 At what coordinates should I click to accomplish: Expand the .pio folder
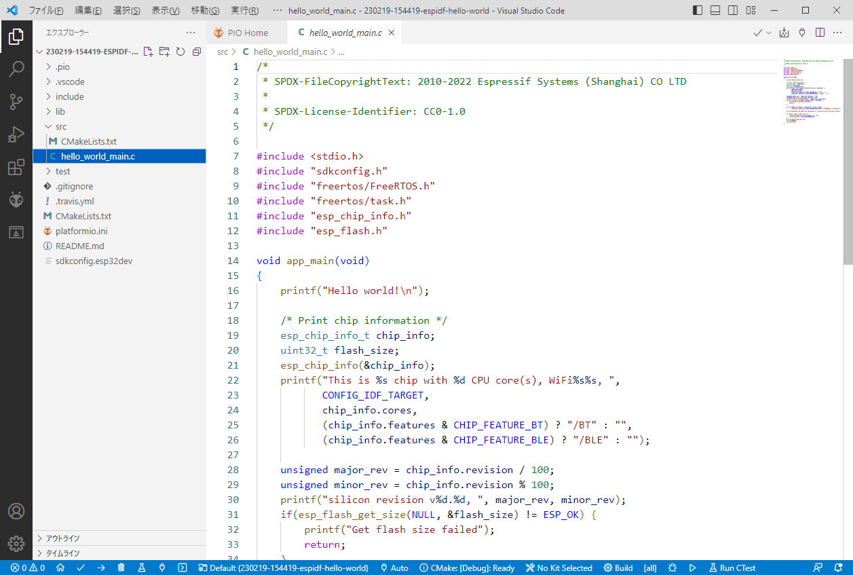(x=119, y=67)
